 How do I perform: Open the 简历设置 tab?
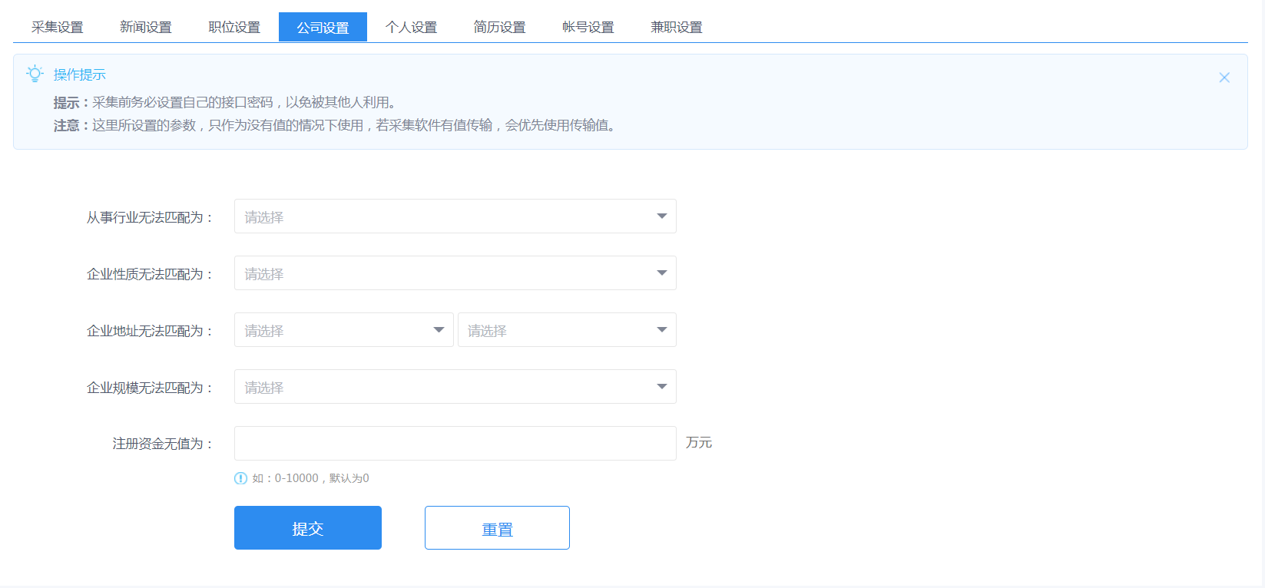pyautogui.click(x=499, y=27)
